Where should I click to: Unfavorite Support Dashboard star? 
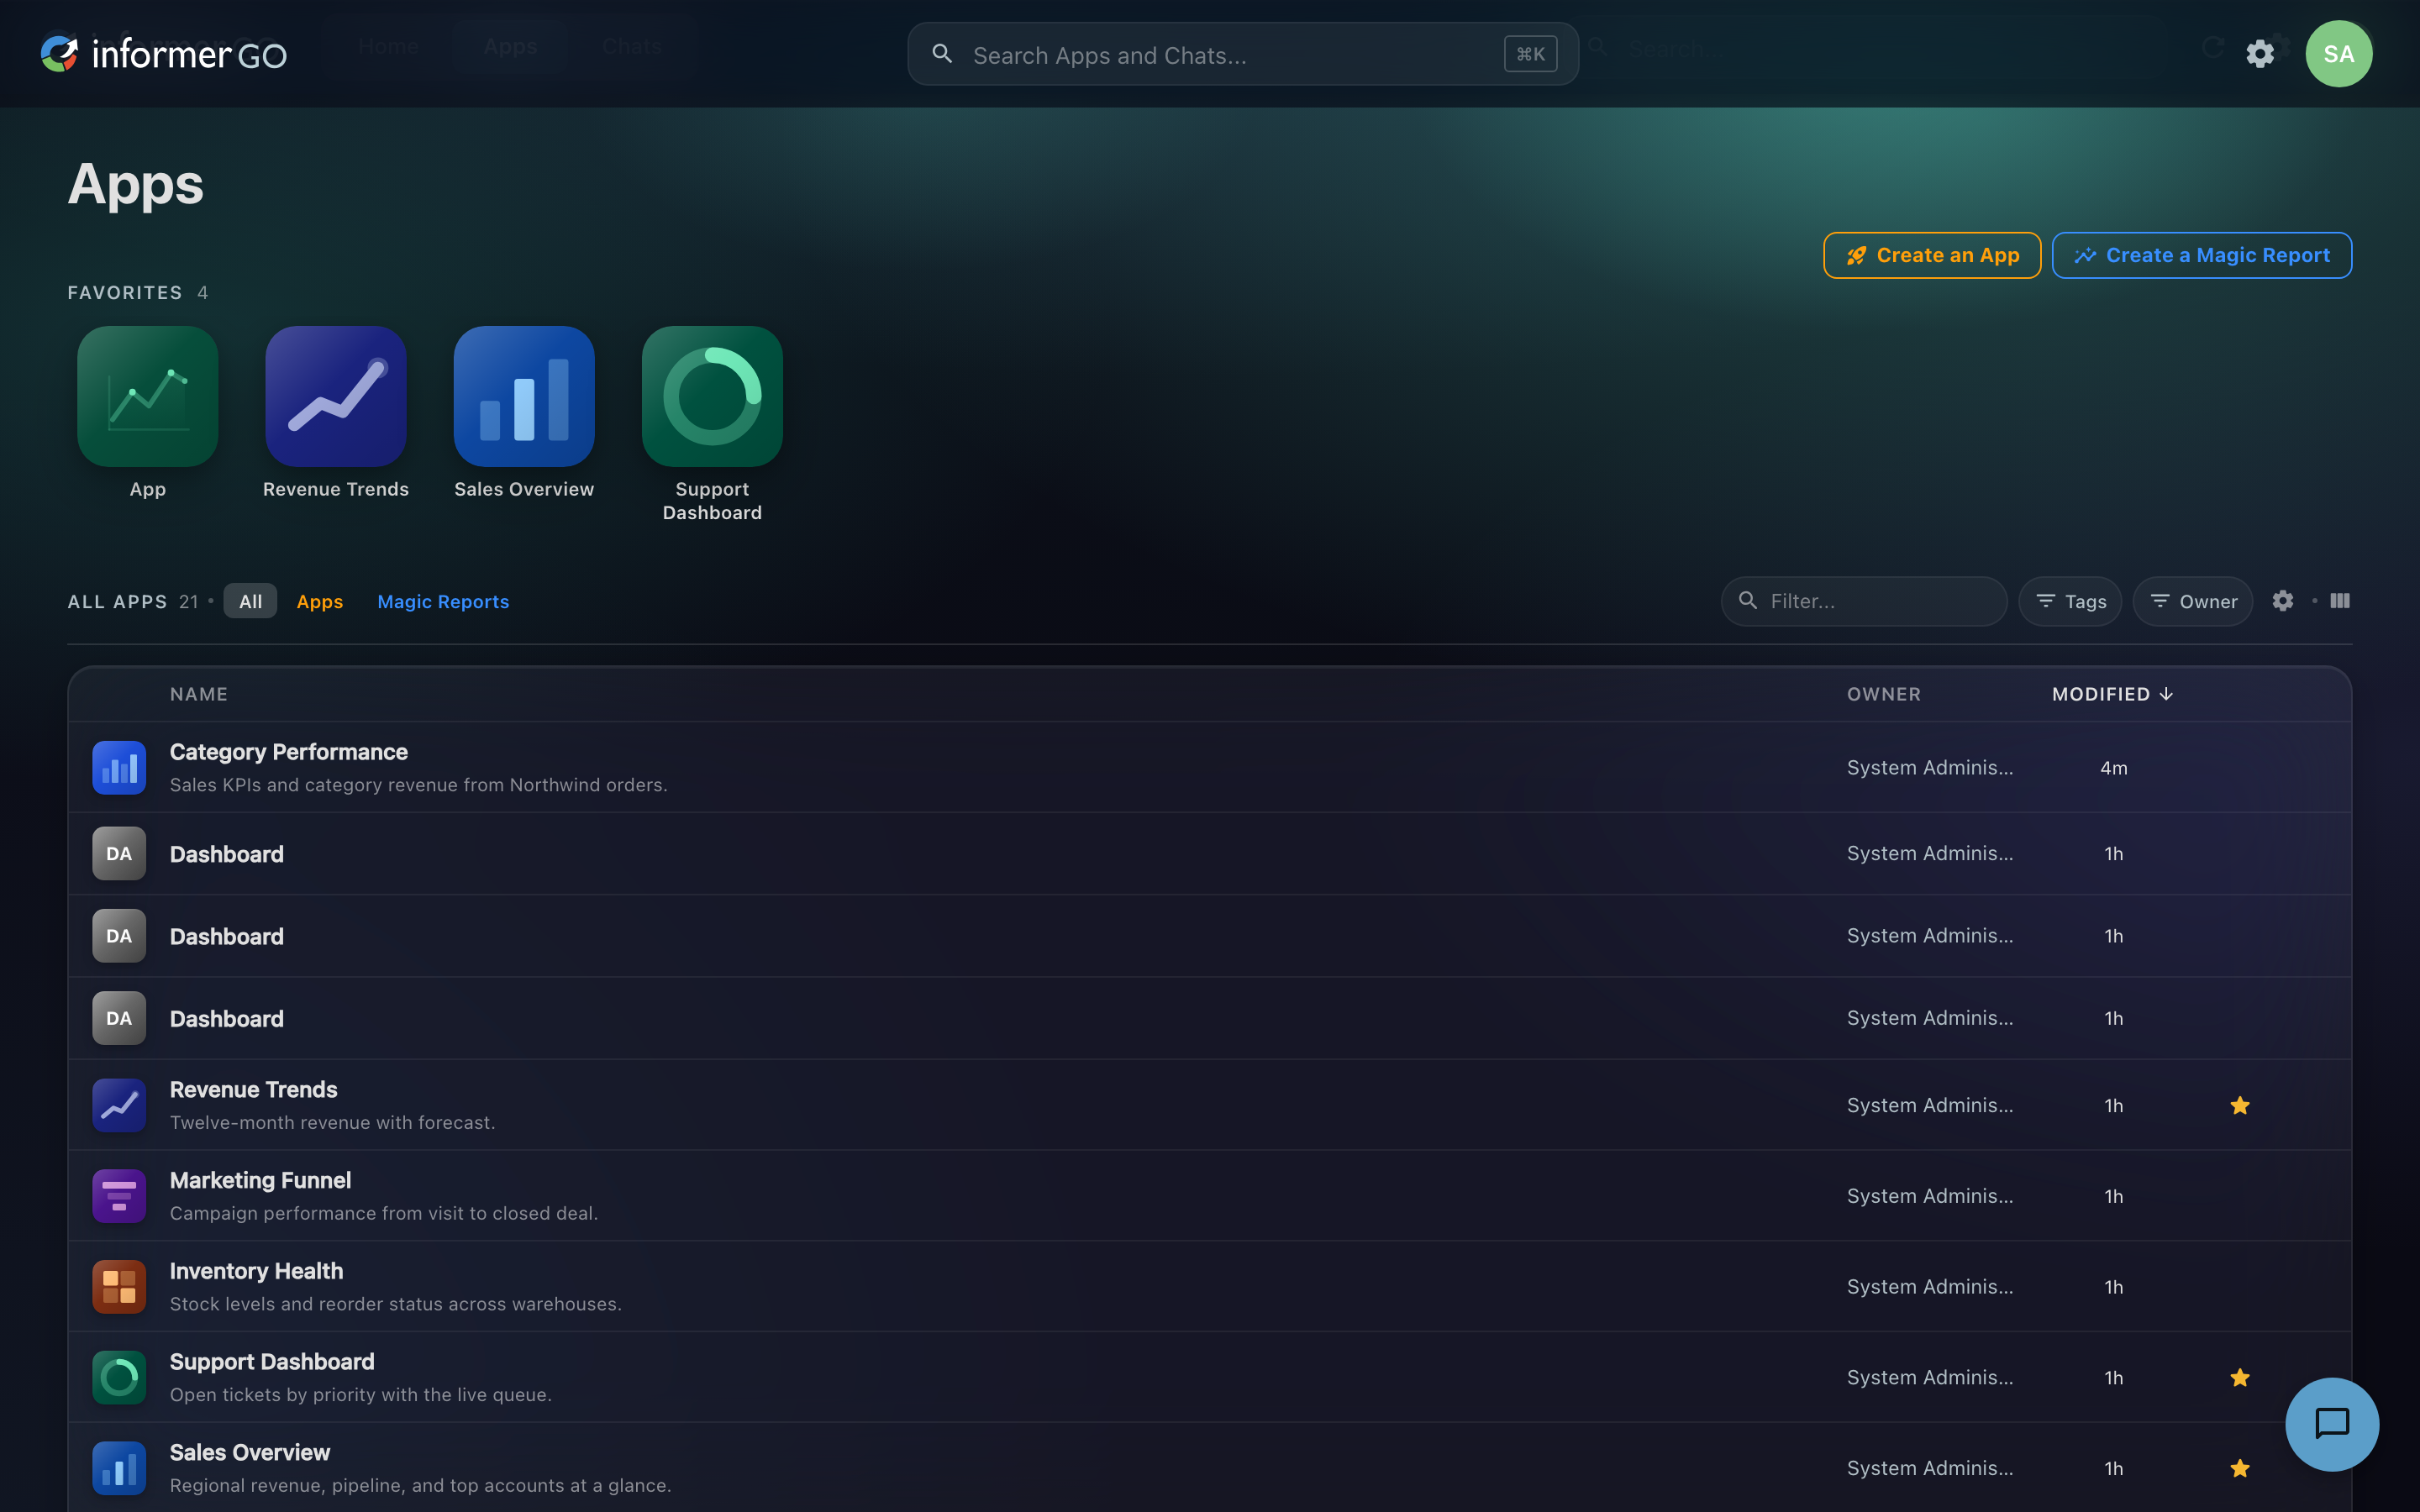pyautogui.click(x=2240, y=1378)
